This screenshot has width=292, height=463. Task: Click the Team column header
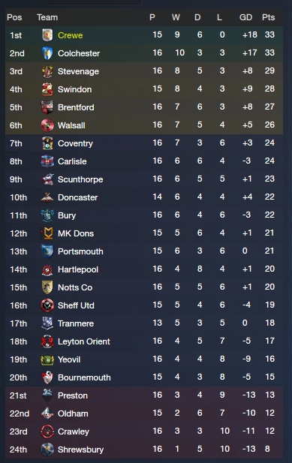(47, 17)
